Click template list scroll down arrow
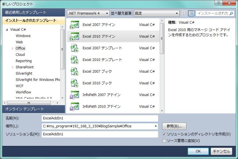Image resolution: width=238 pixels, height=159 pixels. (162, 111)
